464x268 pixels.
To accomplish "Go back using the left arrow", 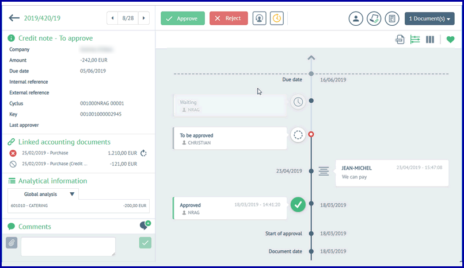I will 14,18.
